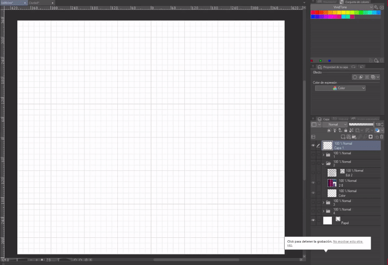Pick the blue swatch in second palette row
The height and width of the screenshot is (265, 388).
(313, 17)
